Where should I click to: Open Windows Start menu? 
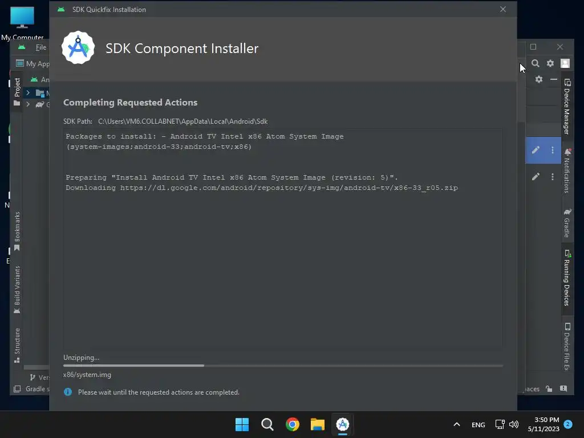[242, 424]
